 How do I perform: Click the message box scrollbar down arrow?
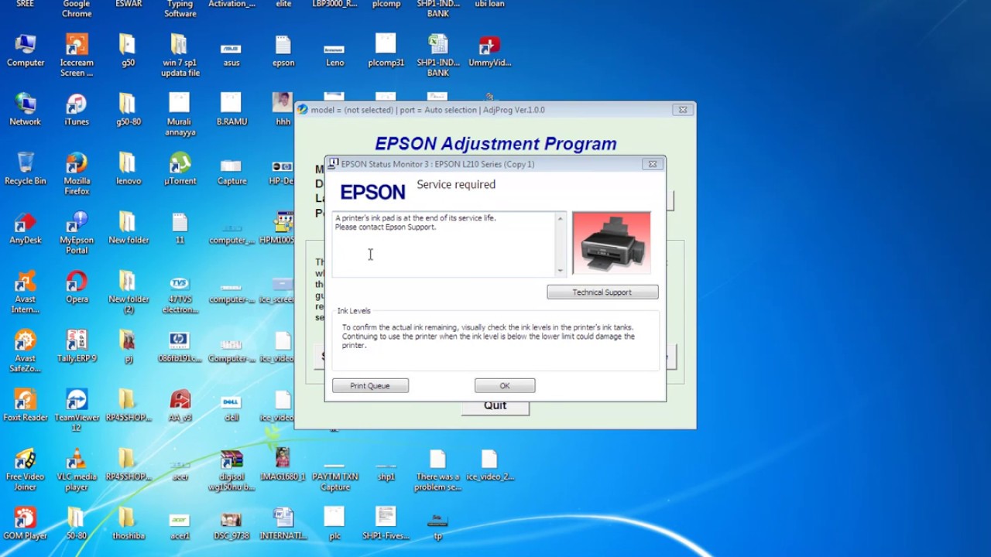[560, 270]
